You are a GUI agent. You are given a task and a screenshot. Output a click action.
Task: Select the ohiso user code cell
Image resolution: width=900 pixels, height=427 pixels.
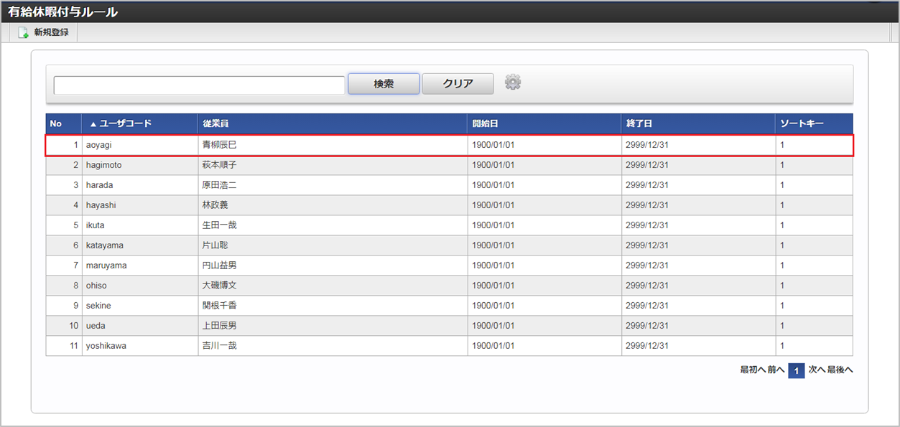(140, 286)
